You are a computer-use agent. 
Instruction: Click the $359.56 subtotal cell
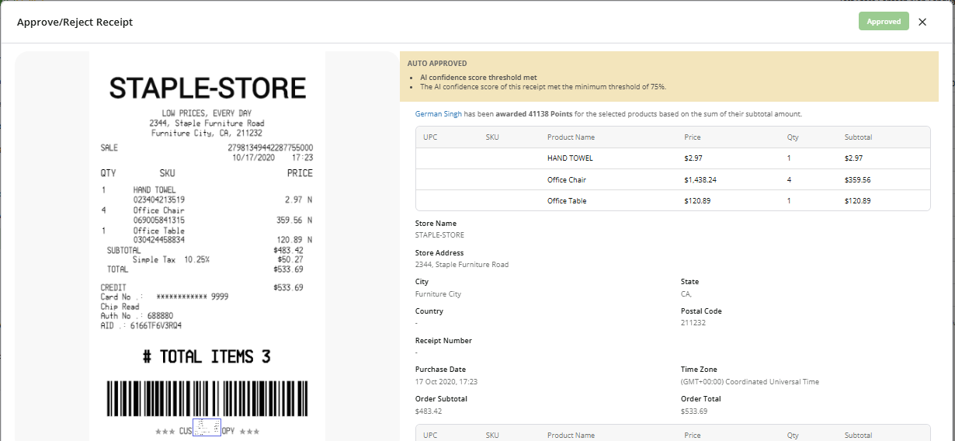tap(857, 180)
